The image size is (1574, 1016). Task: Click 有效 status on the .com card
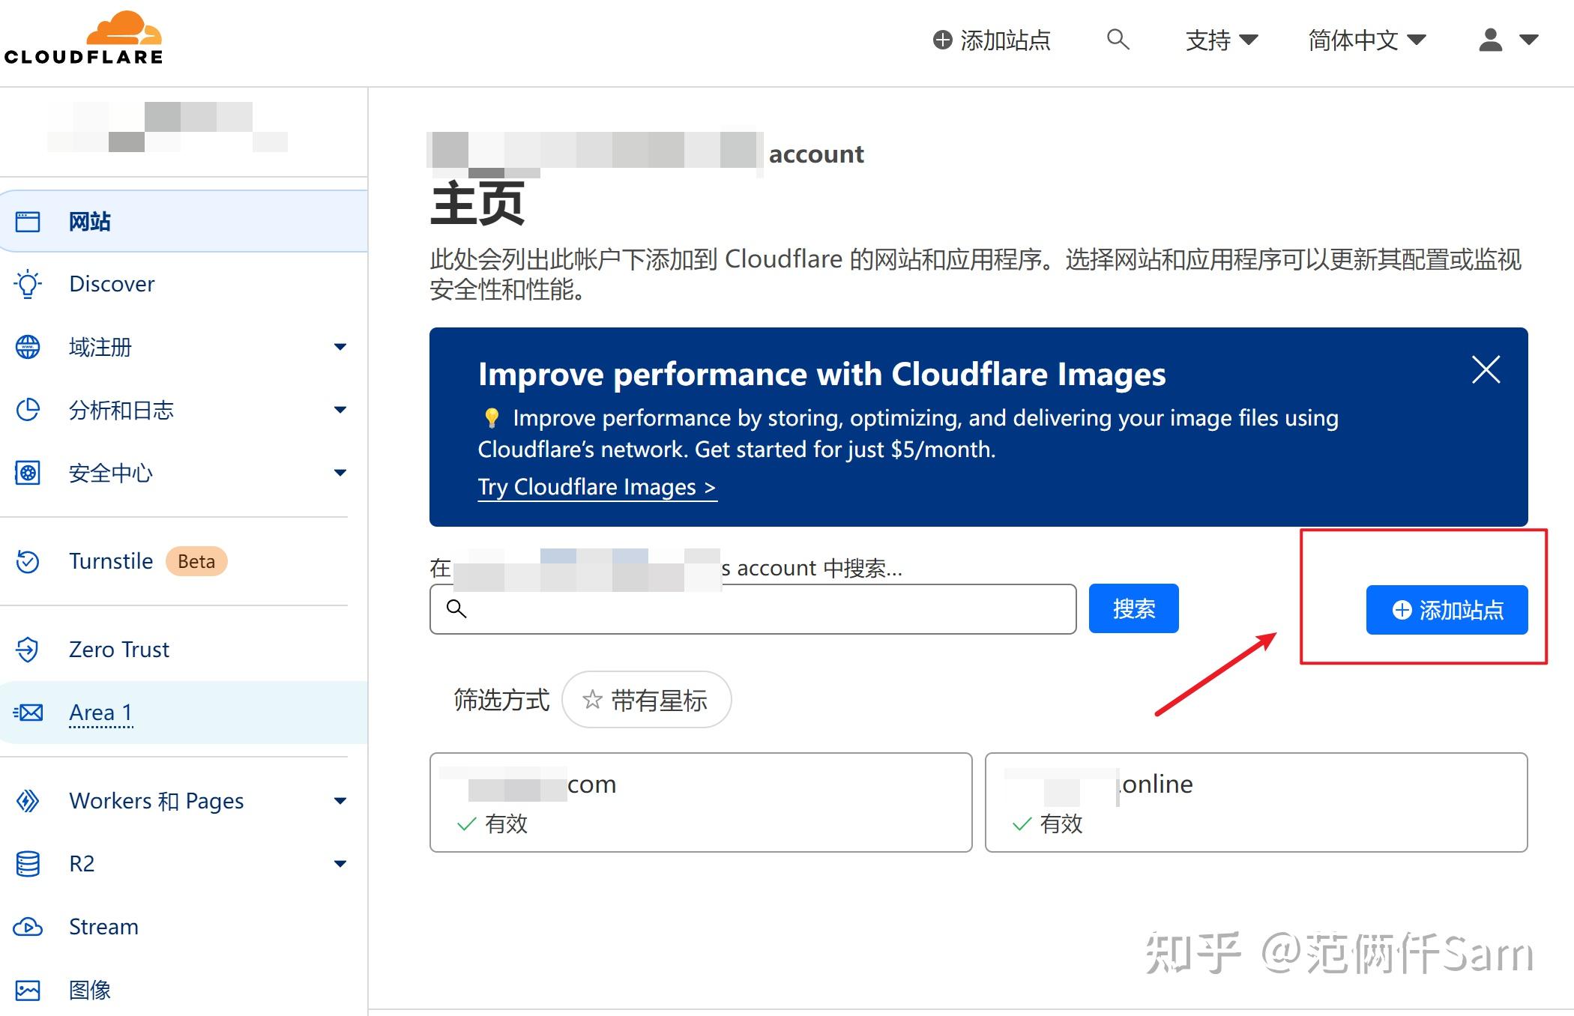[506, 824]
